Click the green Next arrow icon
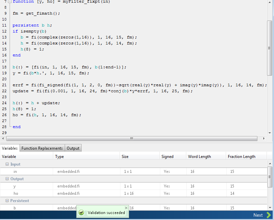Viewport: 274px width, 220px height. coord(268,215)
